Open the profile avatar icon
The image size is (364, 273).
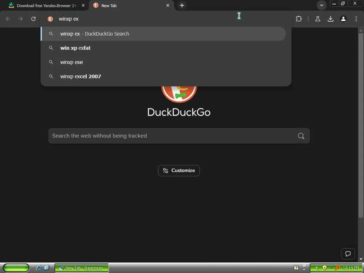point(343,19)
